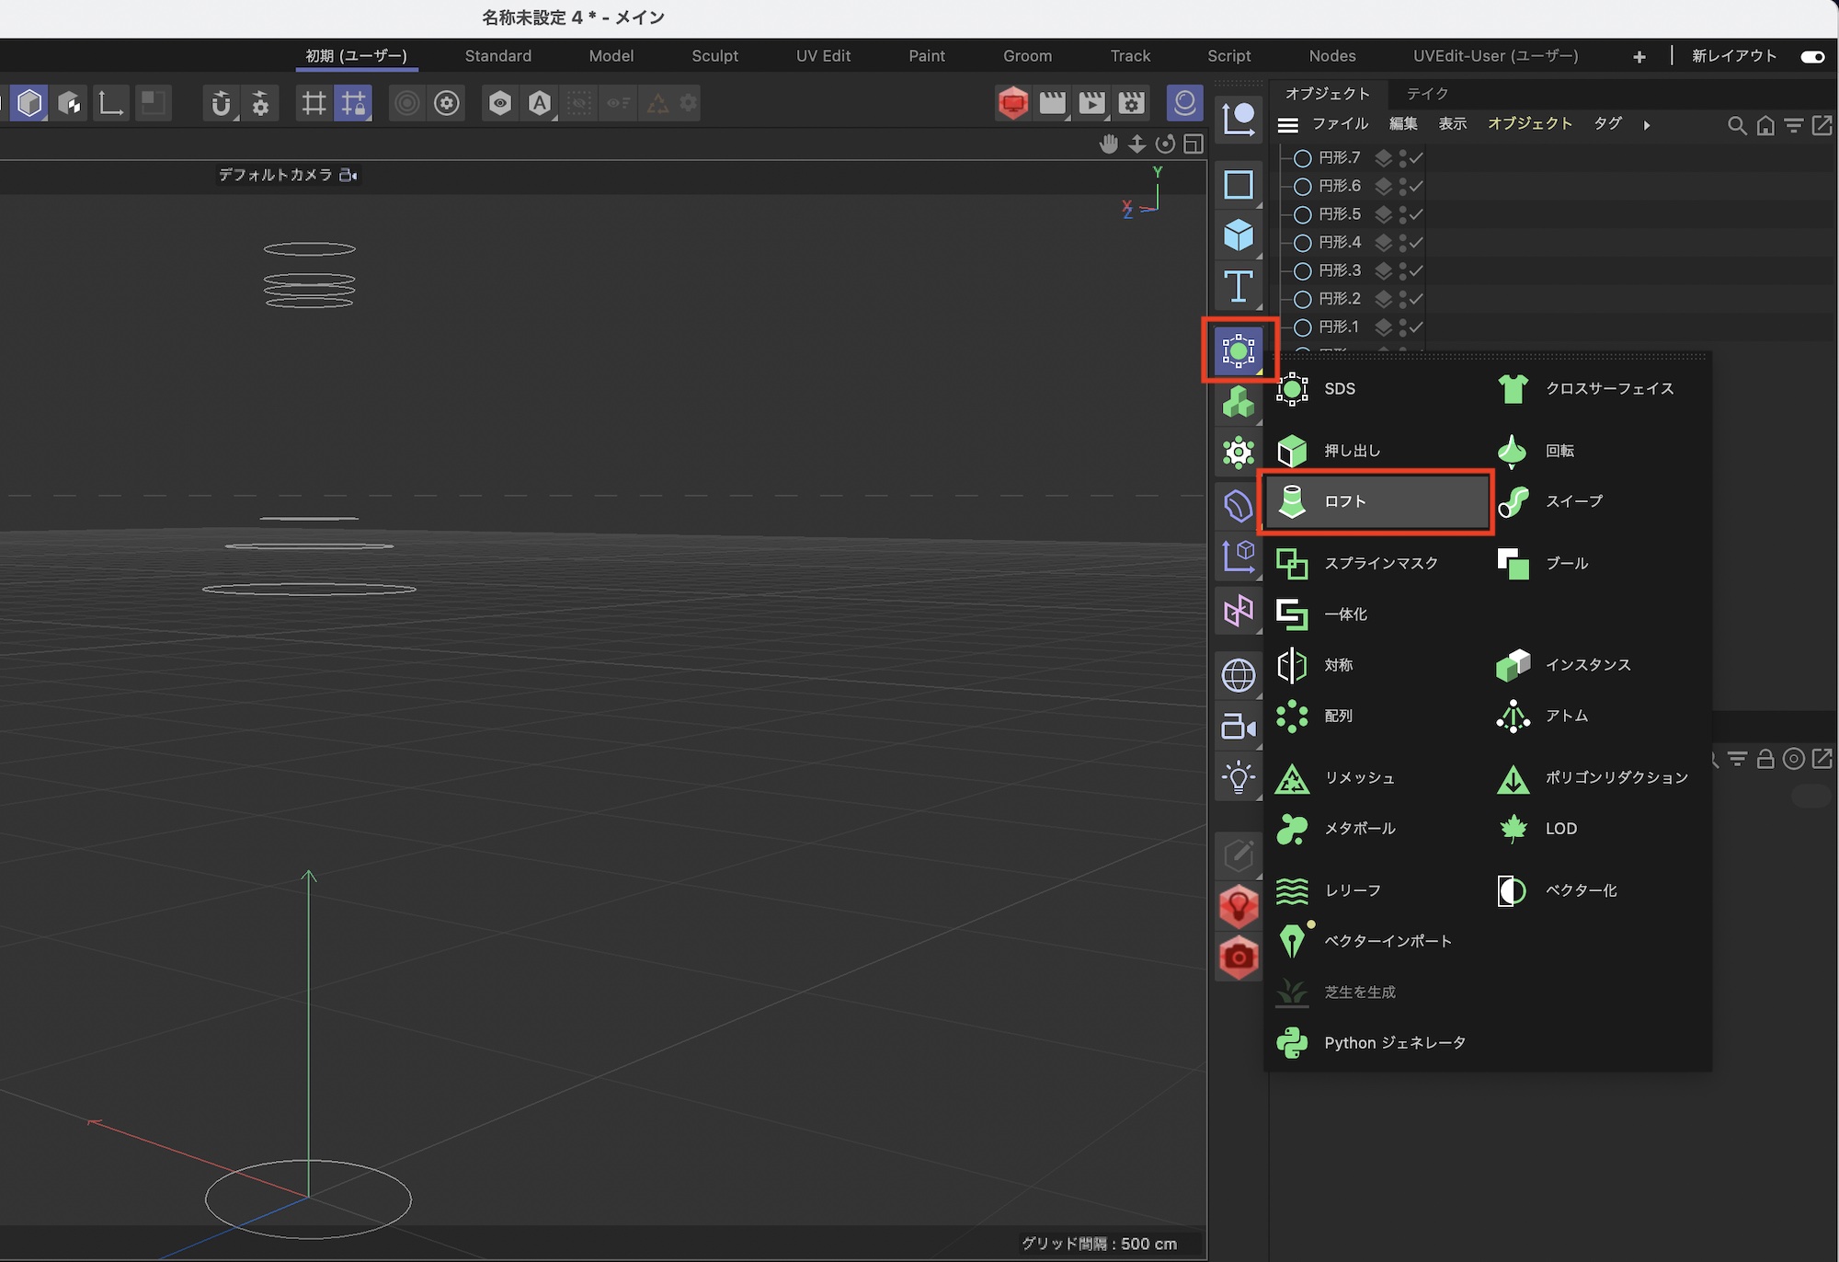The width and height of the screenshot is (1839, 1262).
Task: Switch to the Sculpt layout tab
Action: pyautogui.click(x=714, y=56)
